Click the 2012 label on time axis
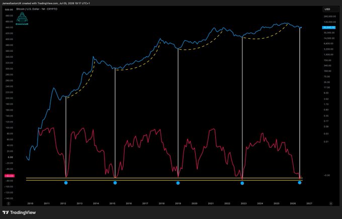The width and height of the screenshot is (342, 219). tap(63, 203)
